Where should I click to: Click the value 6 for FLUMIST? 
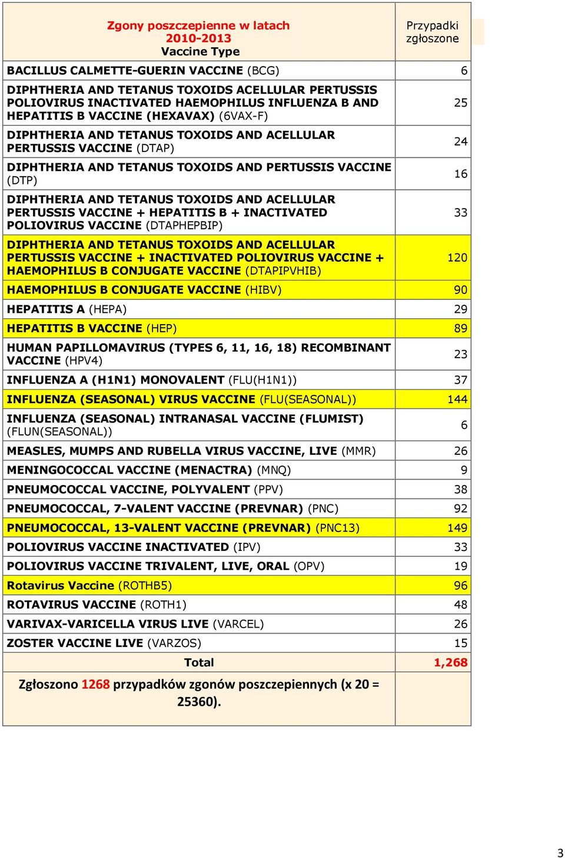464,425
